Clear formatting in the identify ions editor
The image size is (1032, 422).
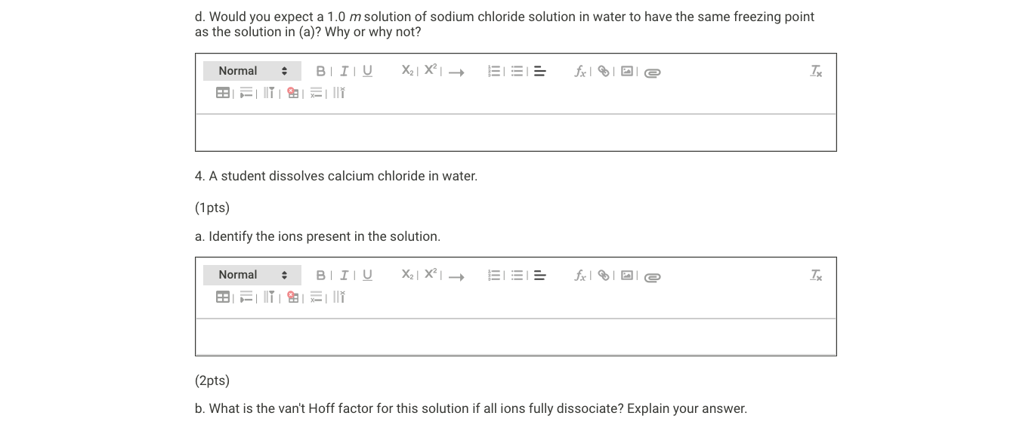(x=816, y=276)
